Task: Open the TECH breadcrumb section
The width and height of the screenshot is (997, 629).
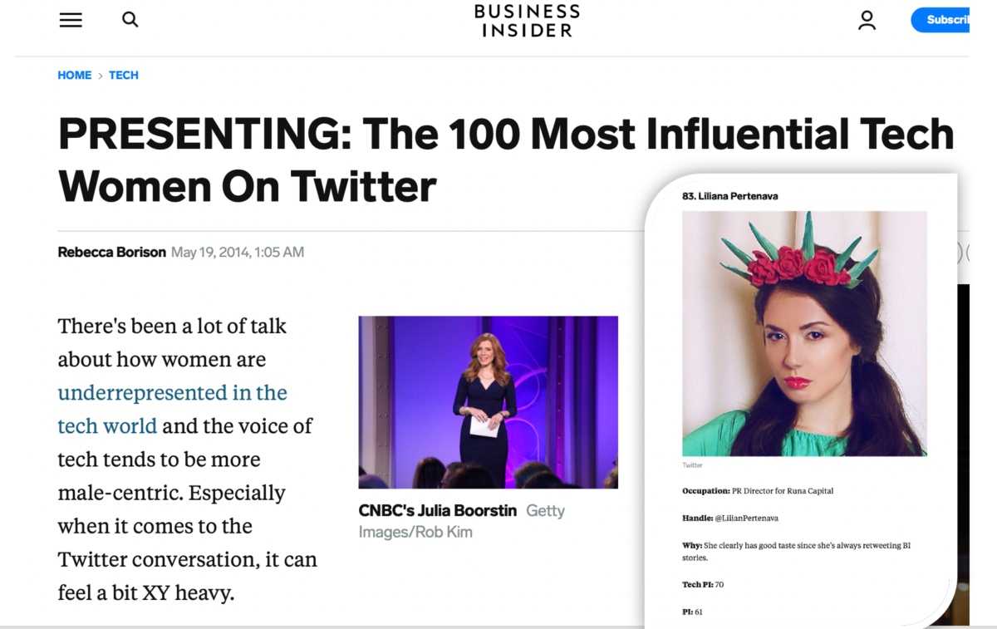Action: pos(124,76)
